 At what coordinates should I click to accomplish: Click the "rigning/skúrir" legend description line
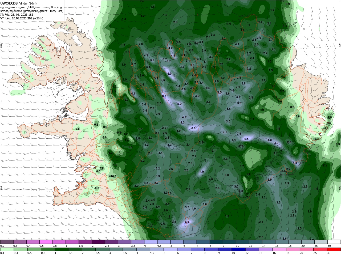(31, 7)
